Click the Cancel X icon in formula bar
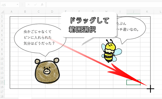 coord(29,5)
